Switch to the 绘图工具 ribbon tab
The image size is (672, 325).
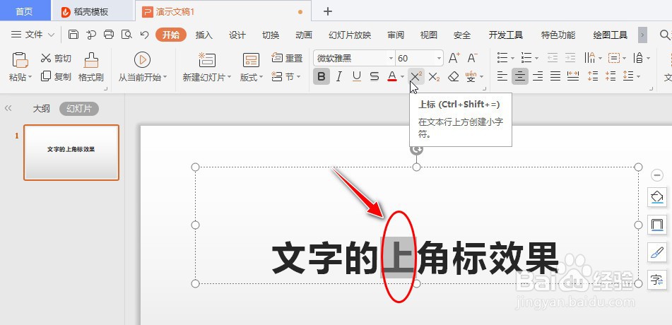click(x=611, y=35)
